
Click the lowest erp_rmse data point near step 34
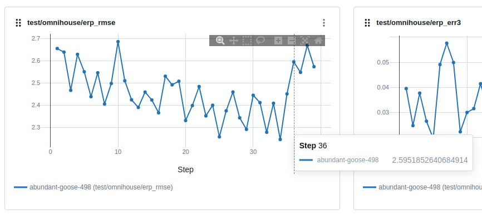pyautogui.click(x=280, y=139)
